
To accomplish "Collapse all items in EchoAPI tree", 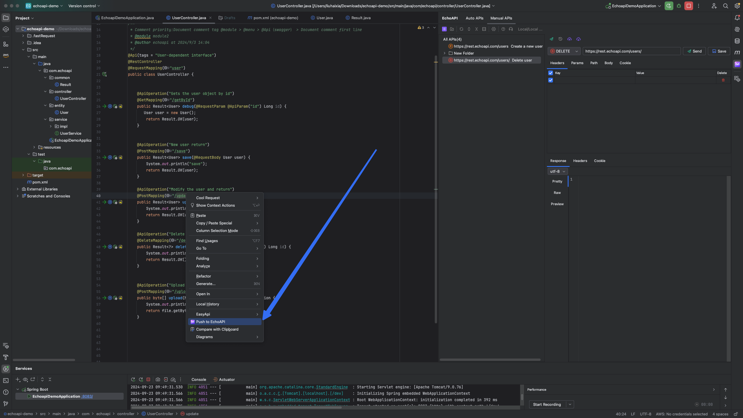I will point(477,29).
